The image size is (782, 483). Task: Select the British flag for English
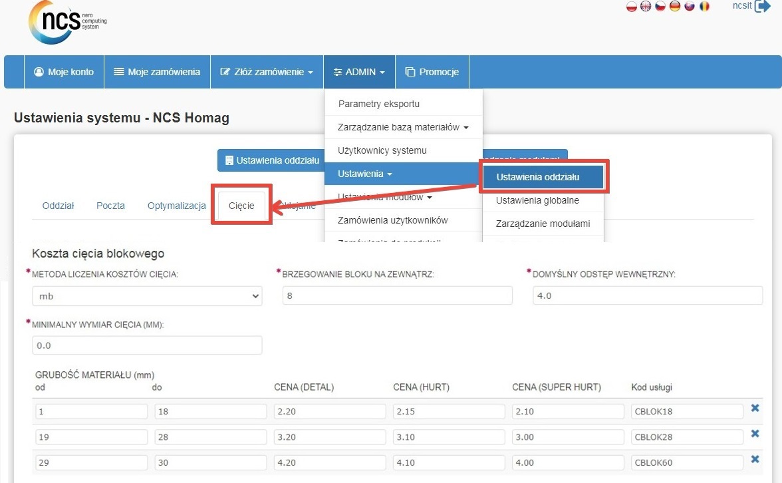coord(646,6)
